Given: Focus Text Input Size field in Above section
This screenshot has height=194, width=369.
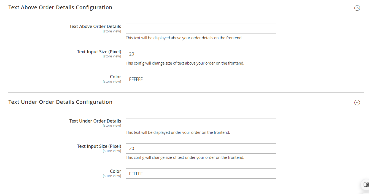Looking at the screenshot, I should (201, 54).
